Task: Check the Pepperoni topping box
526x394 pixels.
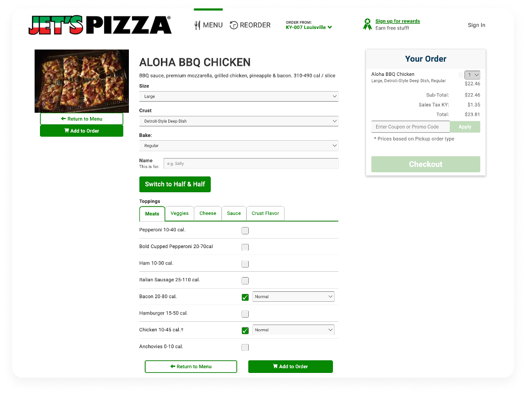Action: (245, 231)
